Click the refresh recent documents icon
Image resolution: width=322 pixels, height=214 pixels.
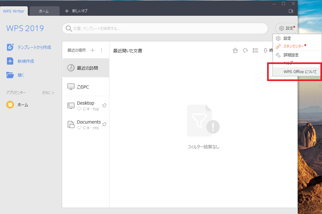pos(245,51)
